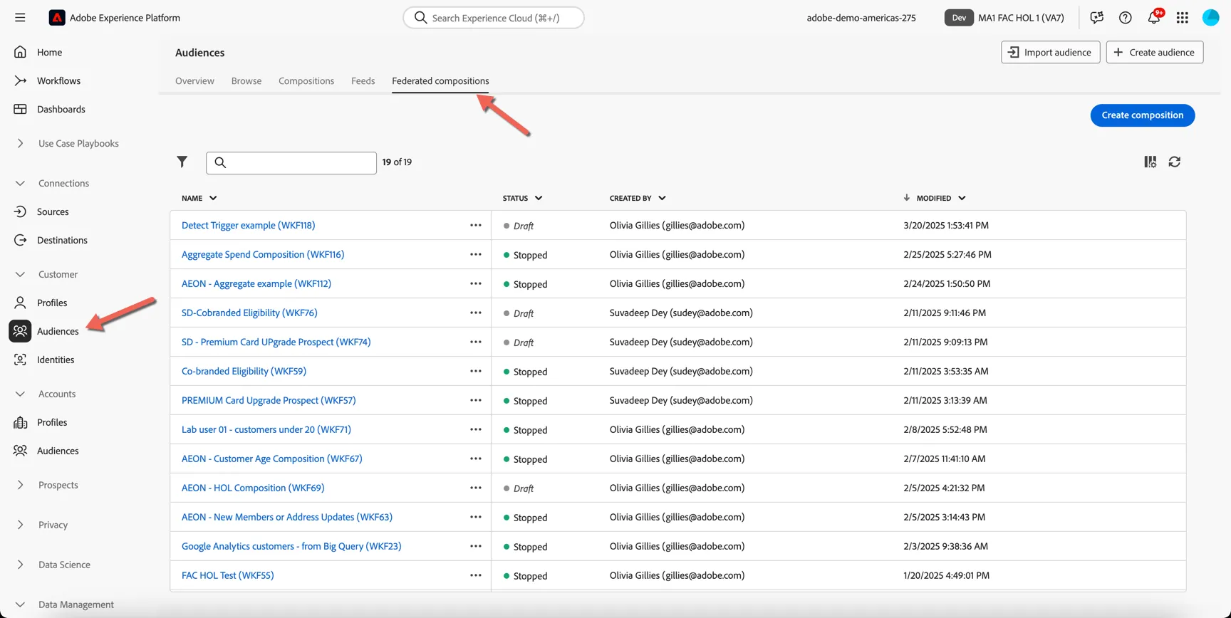Viewport: 1231px width, 618px height.
Task: Switch to the Compositions tab
Action: (306, 80)
